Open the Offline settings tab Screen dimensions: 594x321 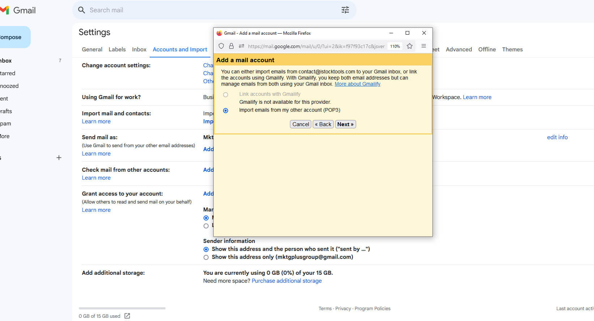[487, 49]
